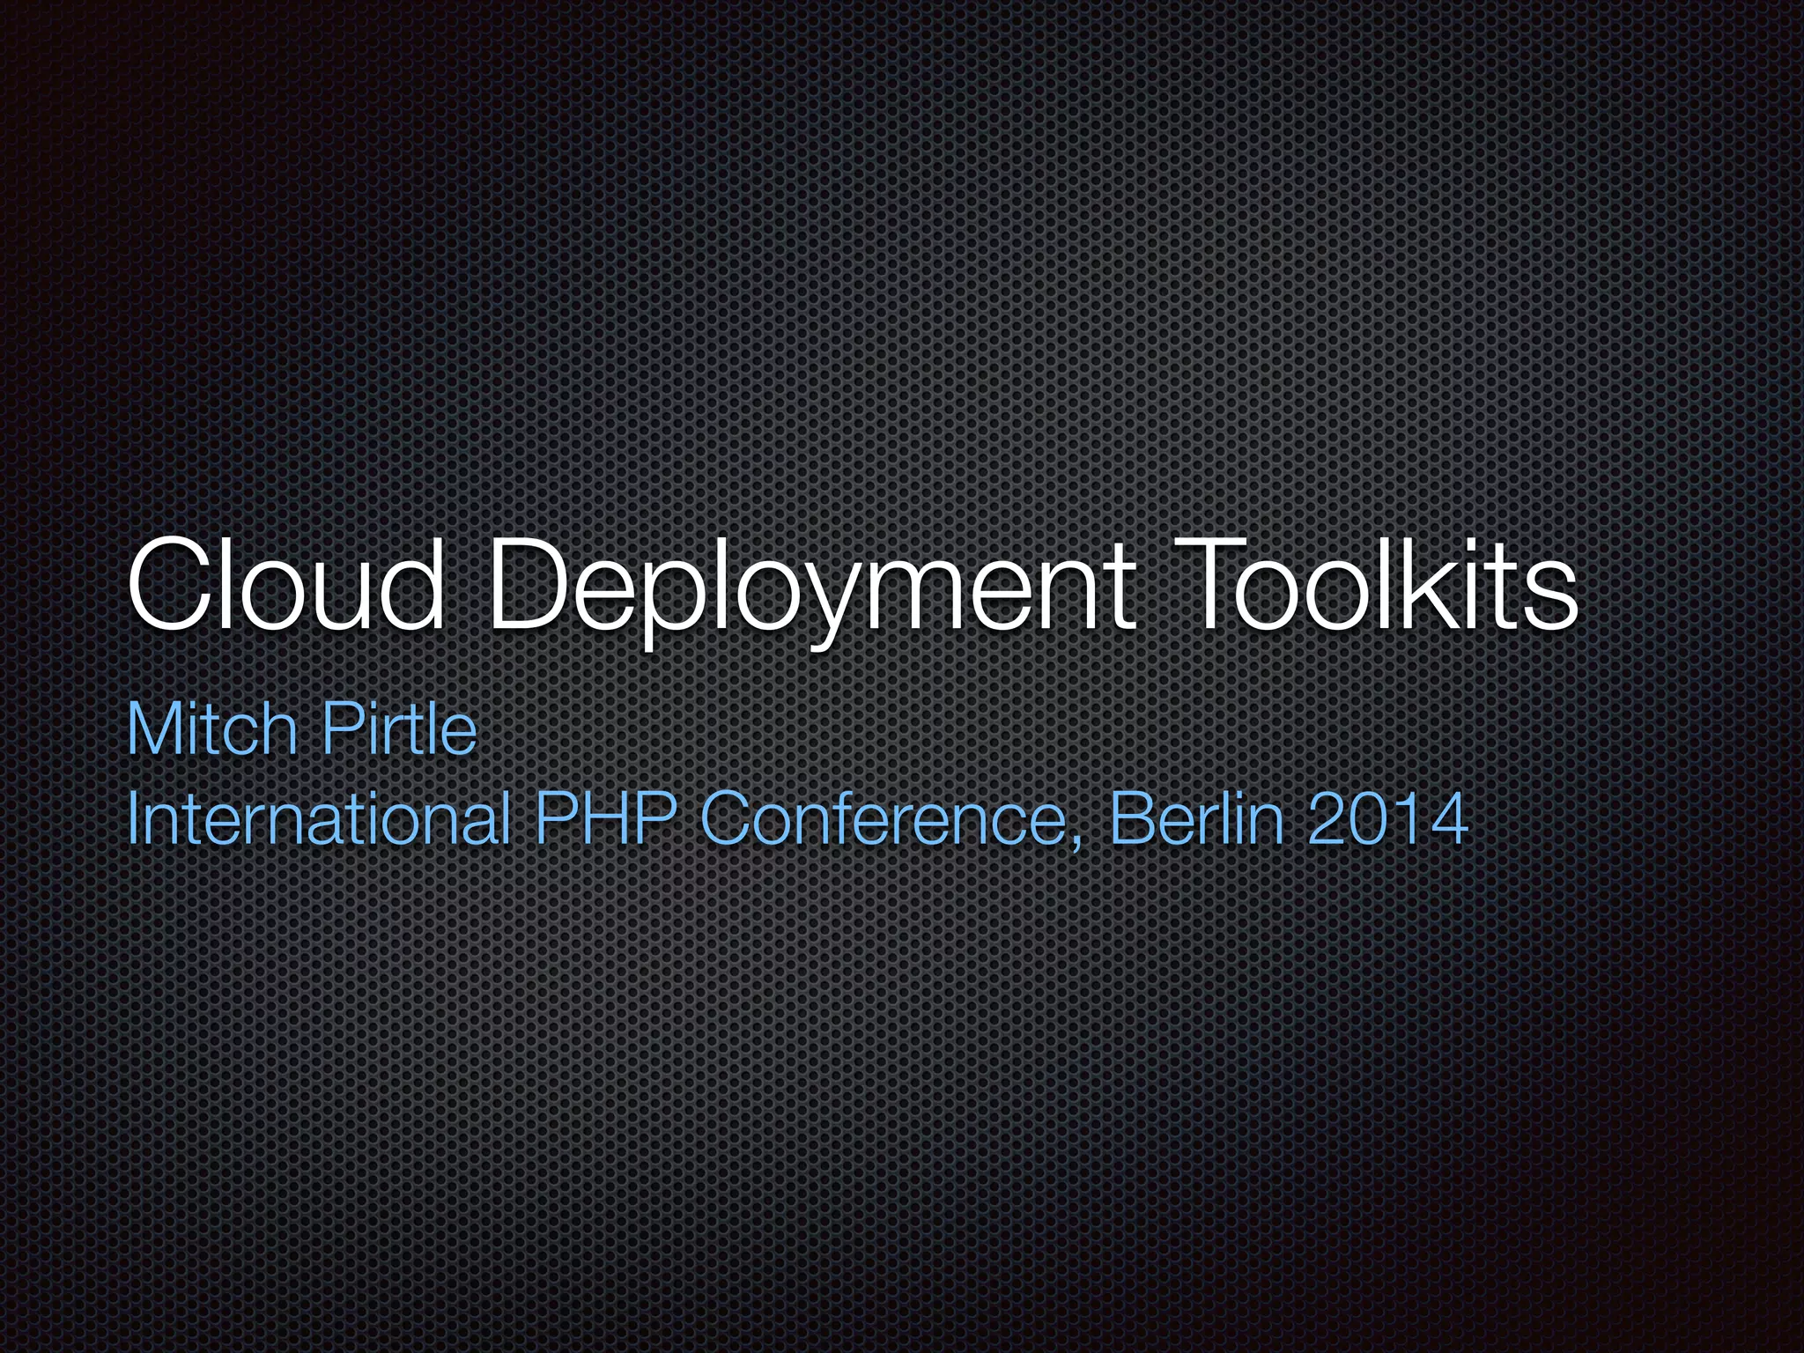Screen dimensions: 1804x1353
Task: Click the comma after Conference
Action: pos(1076,841)
